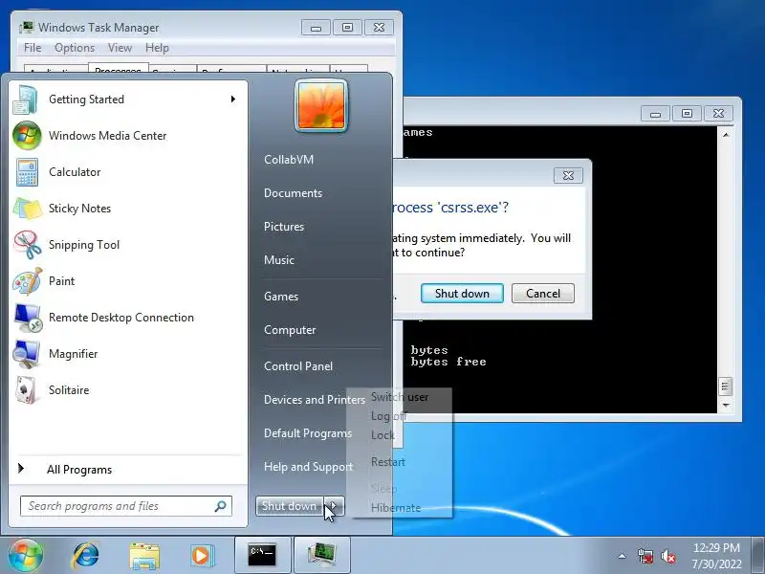765x574 pixels.
Task: Open Games link
Action: 281,297
